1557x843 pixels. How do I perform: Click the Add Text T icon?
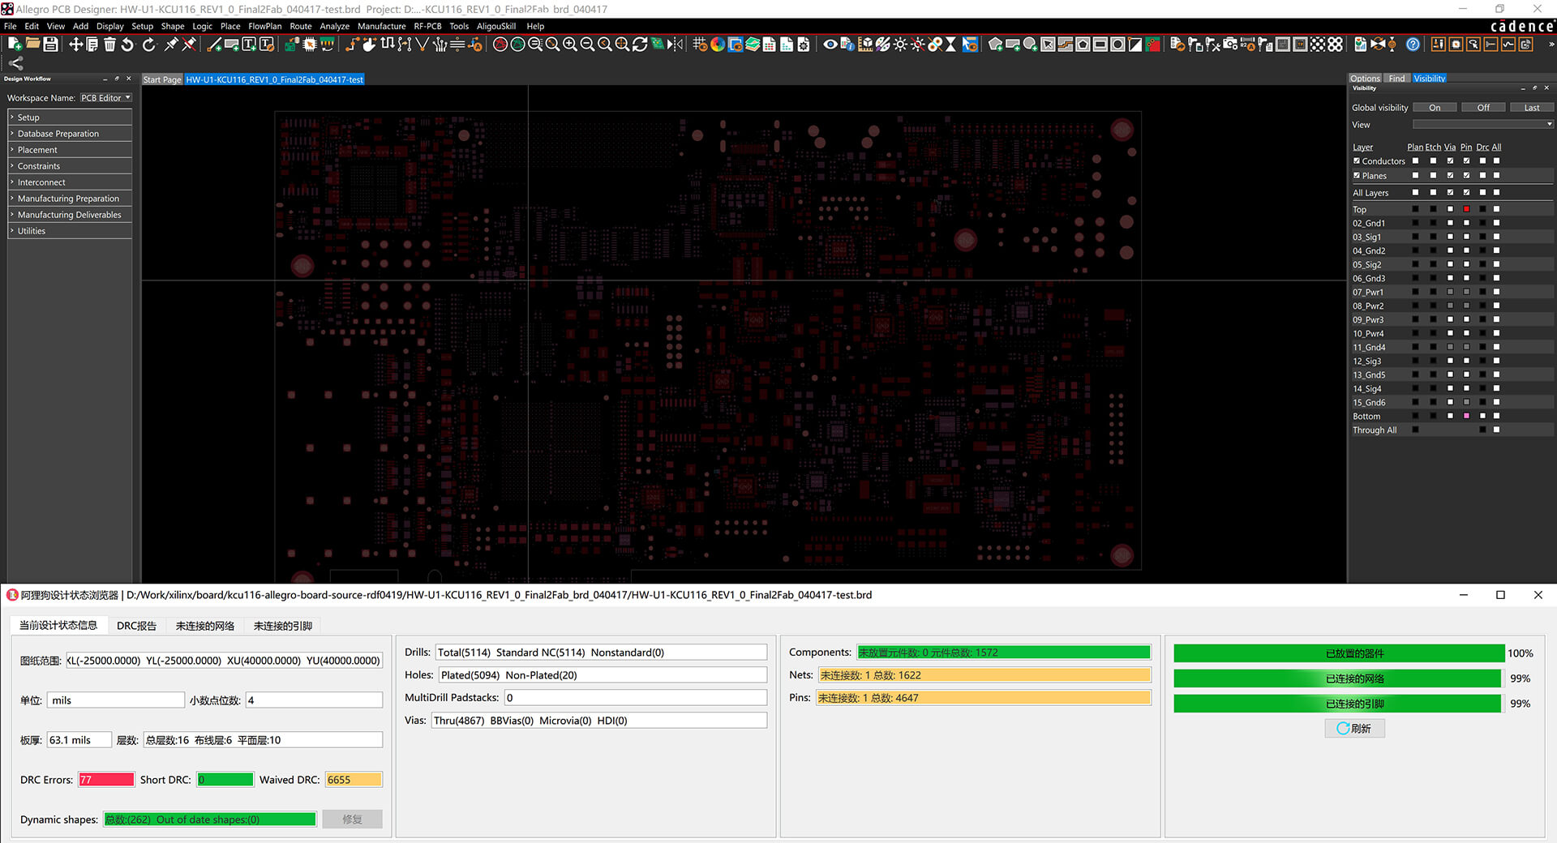[249, 44]
